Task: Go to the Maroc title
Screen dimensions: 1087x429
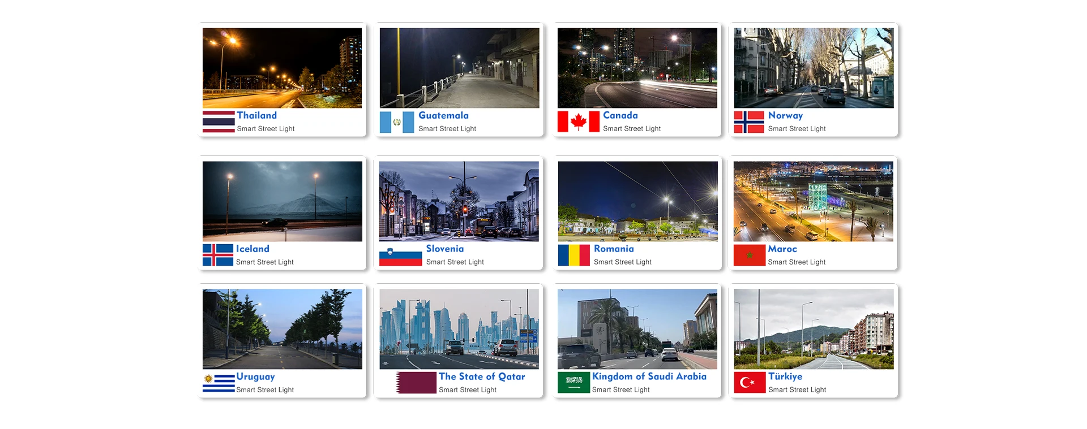Action: [782, 249]
